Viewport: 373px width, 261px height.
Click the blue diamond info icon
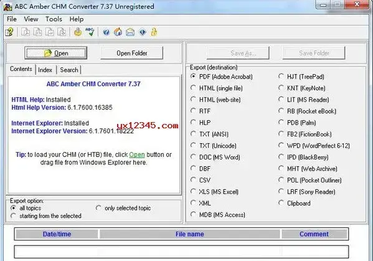[142, 32]
